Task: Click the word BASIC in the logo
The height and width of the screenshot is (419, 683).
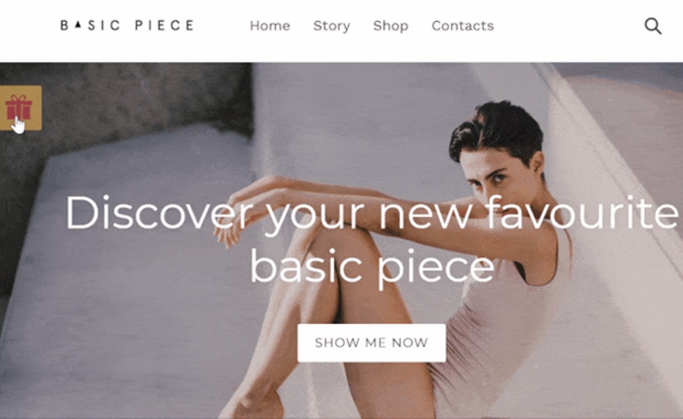Action: [89, 25]
